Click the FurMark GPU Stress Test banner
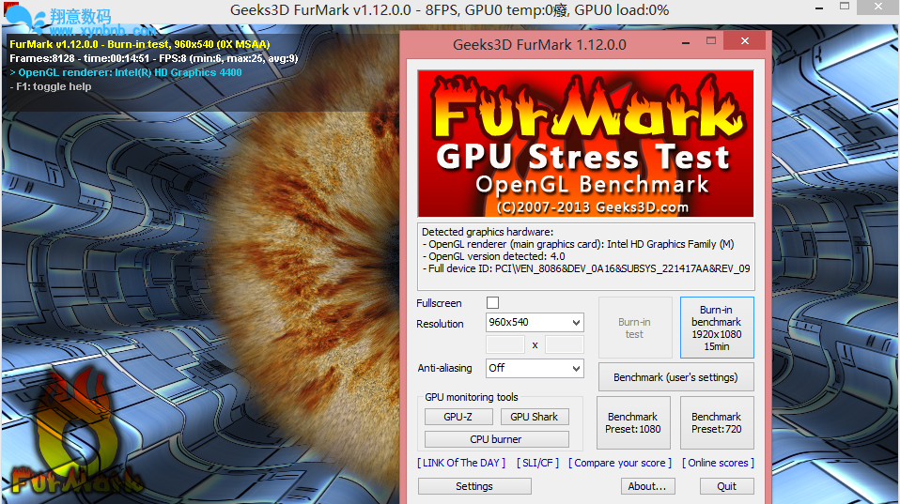 [x=585, y=144]
